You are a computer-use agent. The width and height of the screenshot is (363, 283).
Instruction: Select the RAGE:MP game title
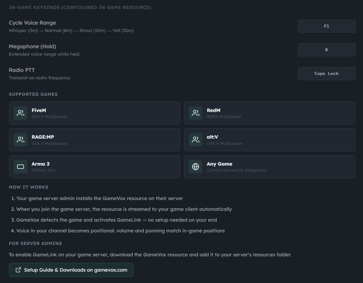click(43, 137)
